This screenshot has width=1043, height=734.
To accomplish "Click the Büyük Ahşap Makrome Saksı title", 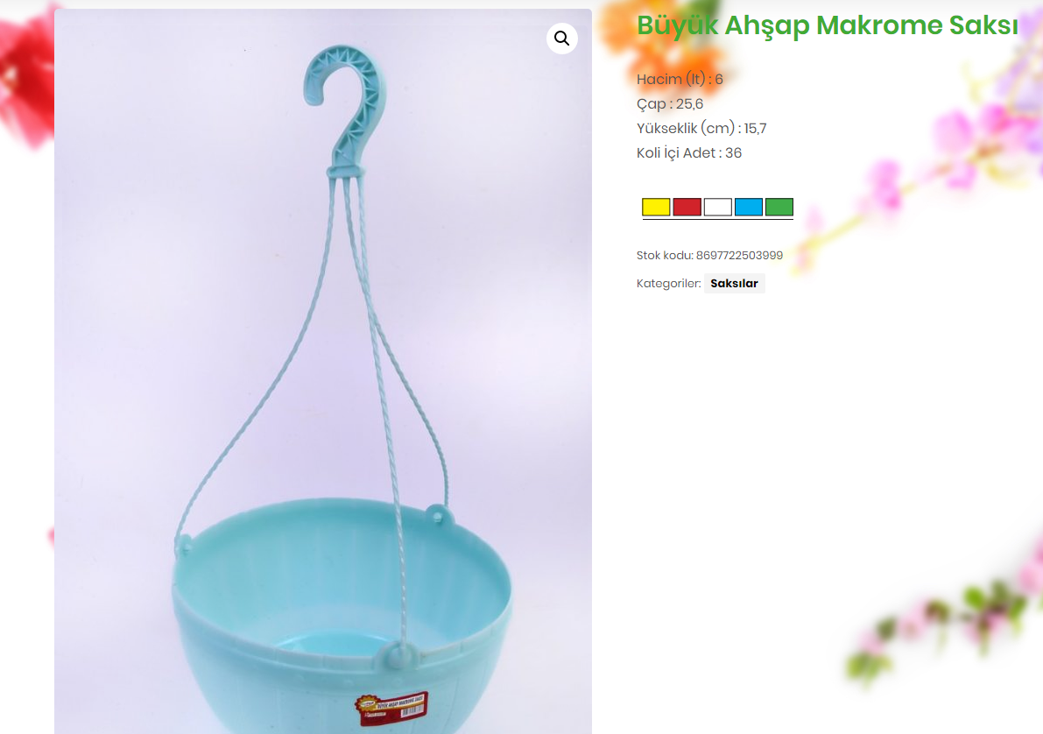I will (x=827, y=26).
